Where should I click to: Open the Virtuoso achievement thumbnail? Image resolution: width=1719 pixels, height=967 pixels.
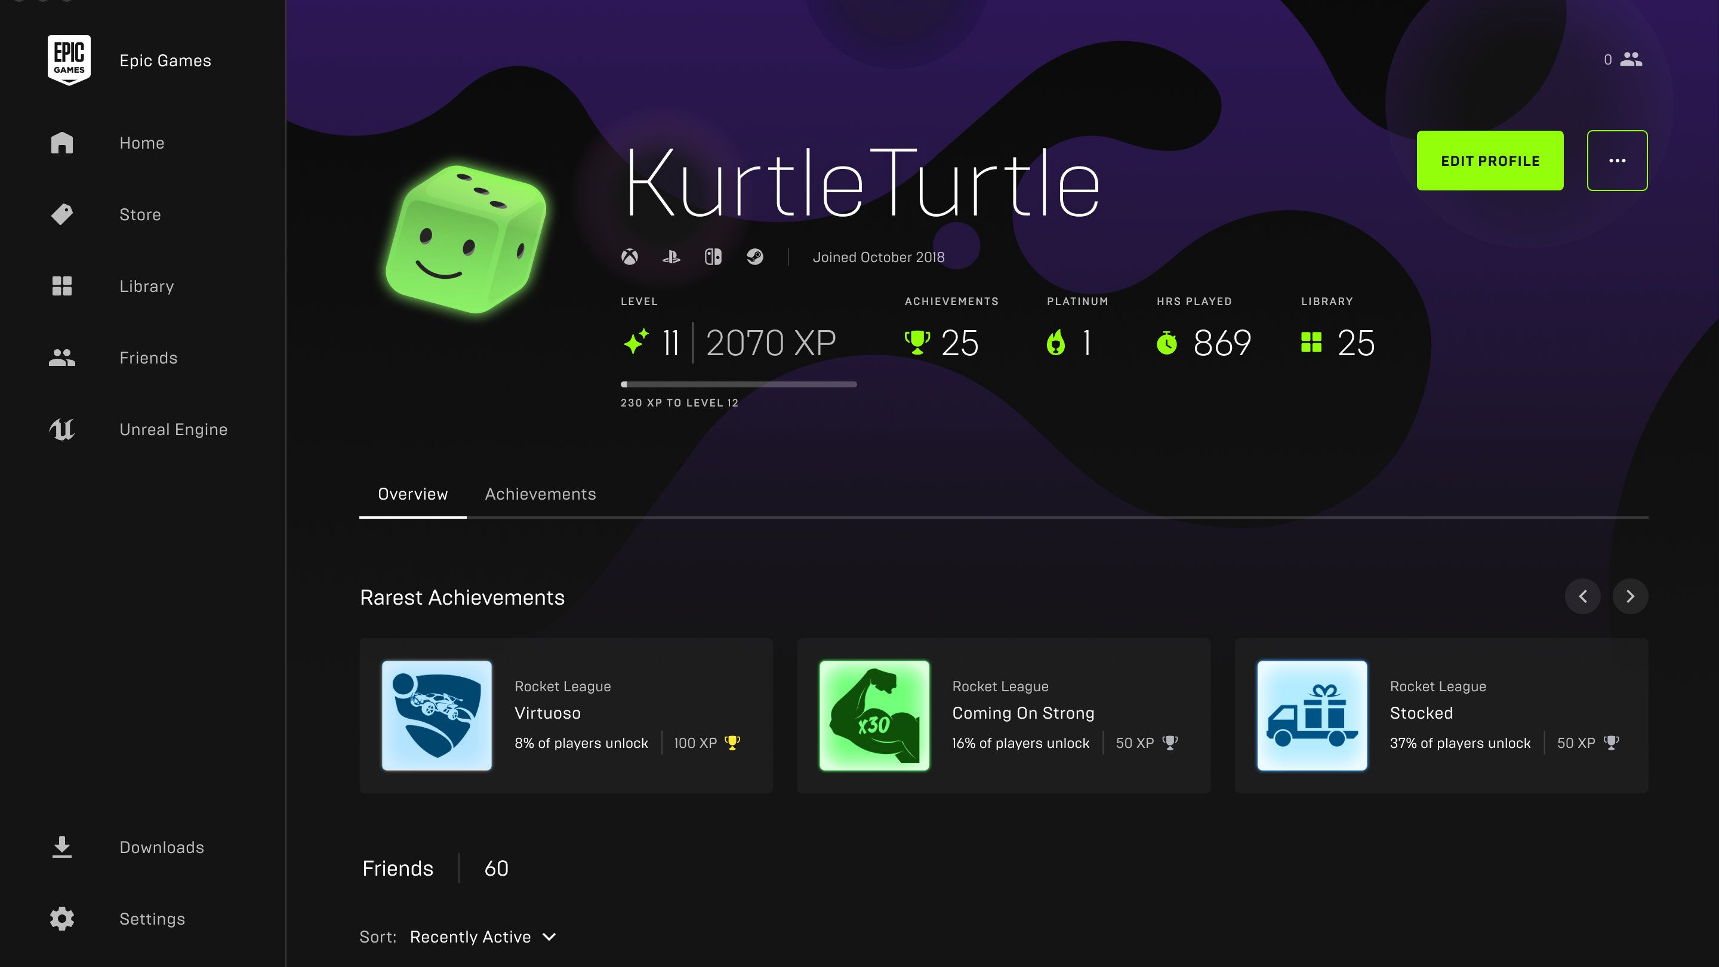pos(436,716)
